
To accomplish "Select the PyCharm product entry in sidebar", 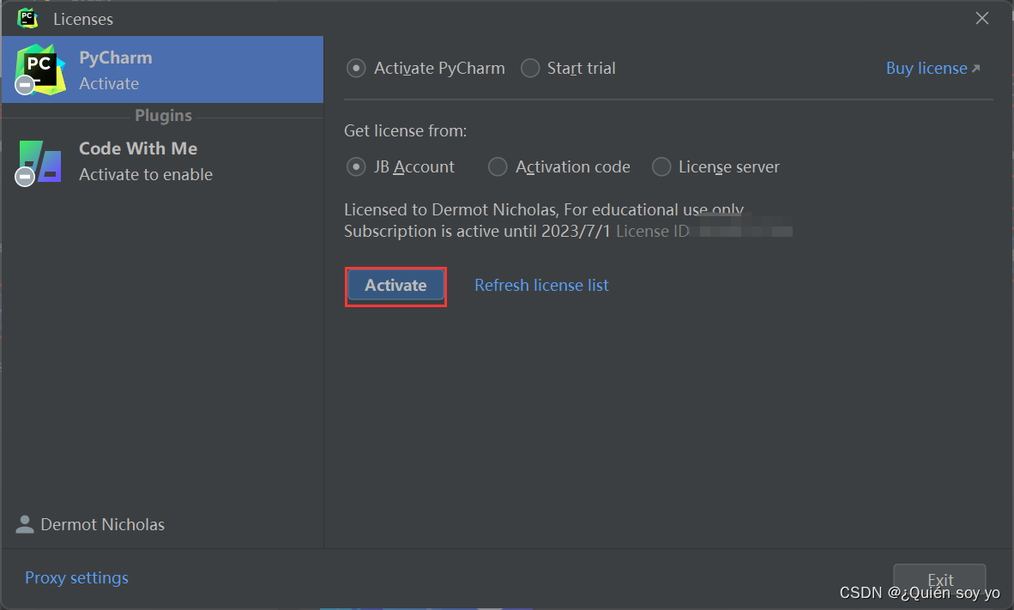I will (x=162, y=69).
